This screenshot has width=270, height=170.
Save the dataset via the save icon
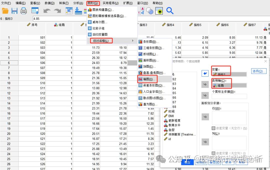(x=14, y=10)
